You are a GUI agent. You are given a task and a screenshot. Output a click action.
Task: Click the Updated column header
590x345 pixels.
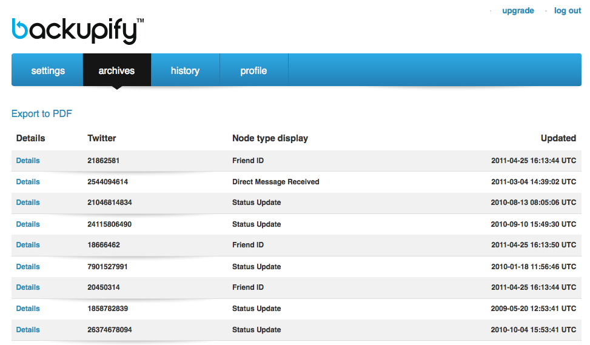(x=558, y=138)
